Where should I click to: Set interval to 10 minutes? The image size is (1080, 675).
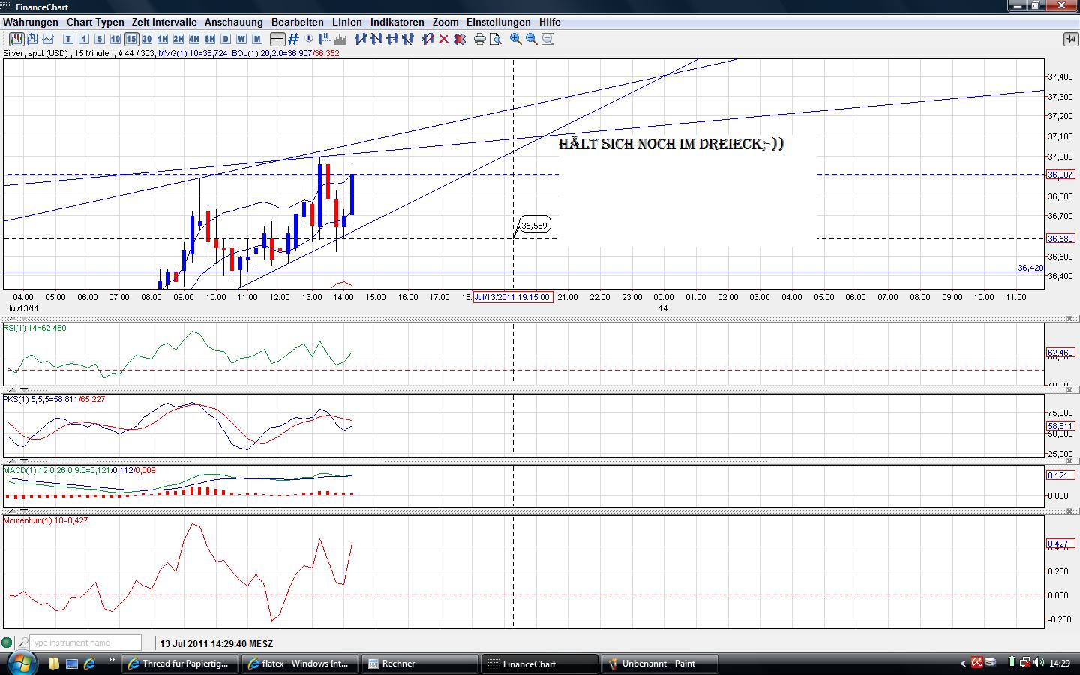[115, 39]
